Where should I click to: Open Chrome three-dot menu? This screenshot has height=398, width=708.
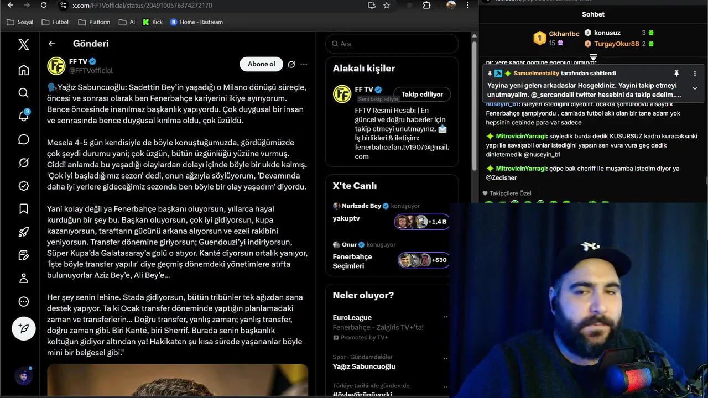(x=468, y=5)
